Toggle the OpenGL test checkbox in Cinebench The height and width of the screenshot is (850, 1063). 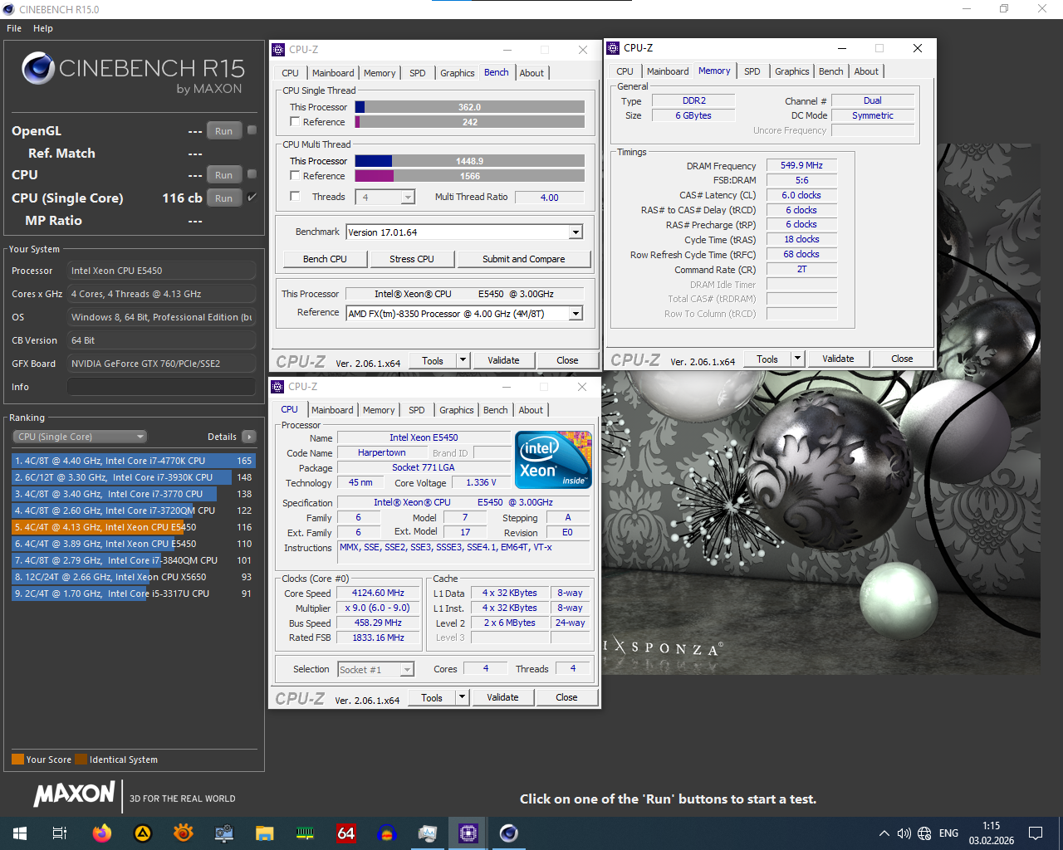coord(252,129)
